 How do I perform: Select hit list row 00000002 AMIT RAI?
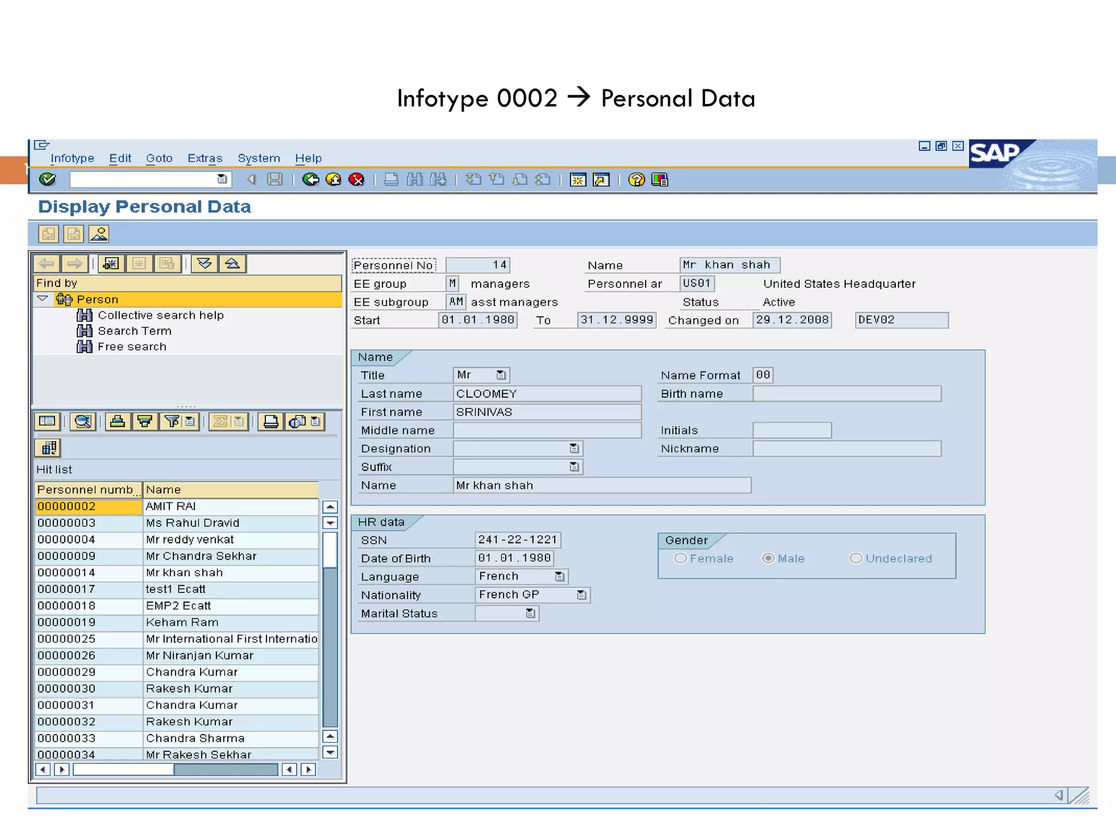point(177,506)
